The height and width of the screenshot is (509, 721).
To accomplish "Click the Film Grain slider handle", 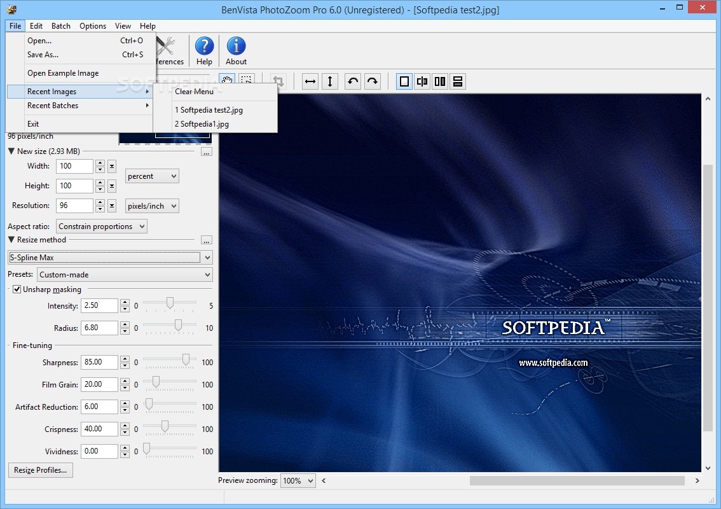I will click(156, 382).
